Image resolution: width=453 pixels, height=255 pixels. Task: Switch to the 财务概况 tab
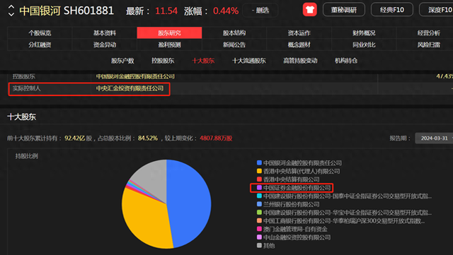[364, 33]
